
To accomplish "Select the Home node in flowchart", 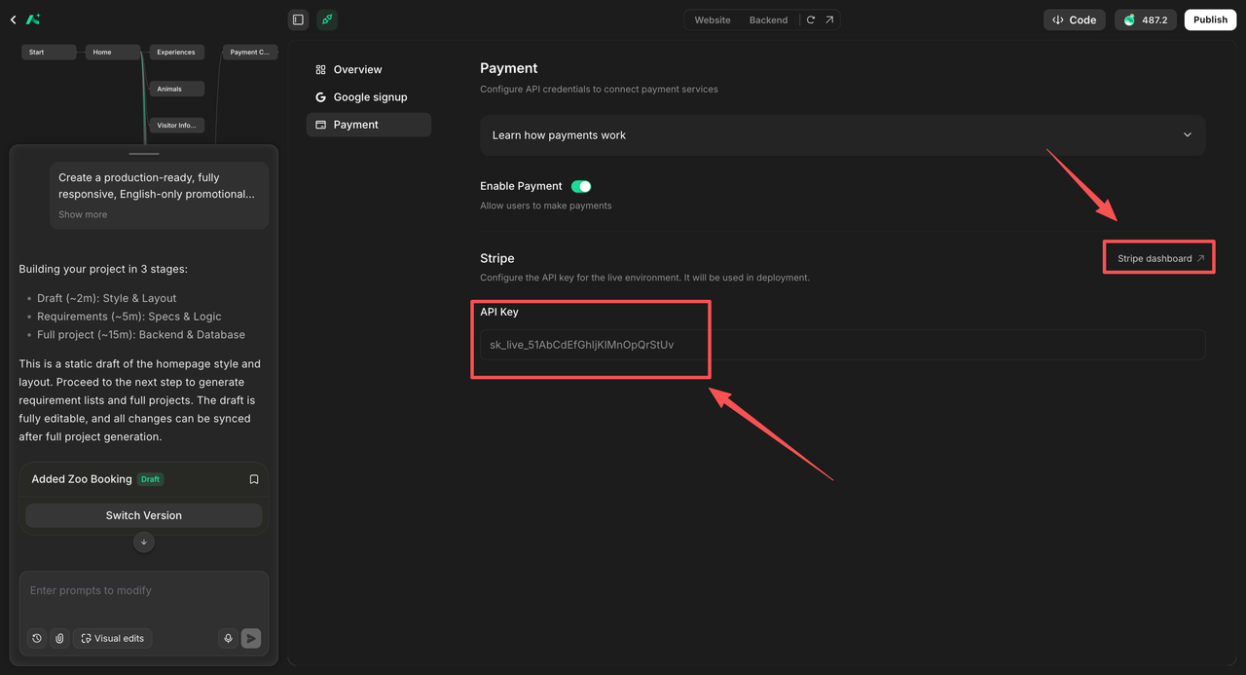I will click(x=113, y=53).
